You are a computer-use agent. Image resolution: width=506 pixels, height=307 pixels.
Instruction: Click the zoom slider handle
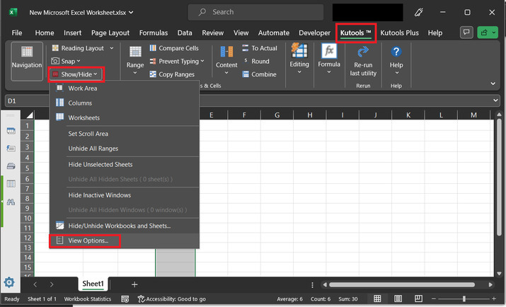tap(464, 299)
